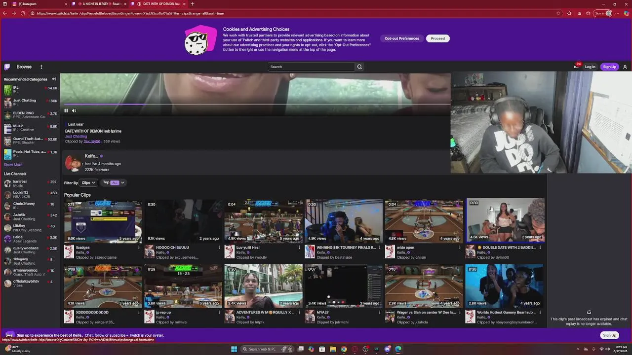This screenshot has width=632, height=355.
Task: Click the Keife_ channel avatar
Action: (73, 163)
